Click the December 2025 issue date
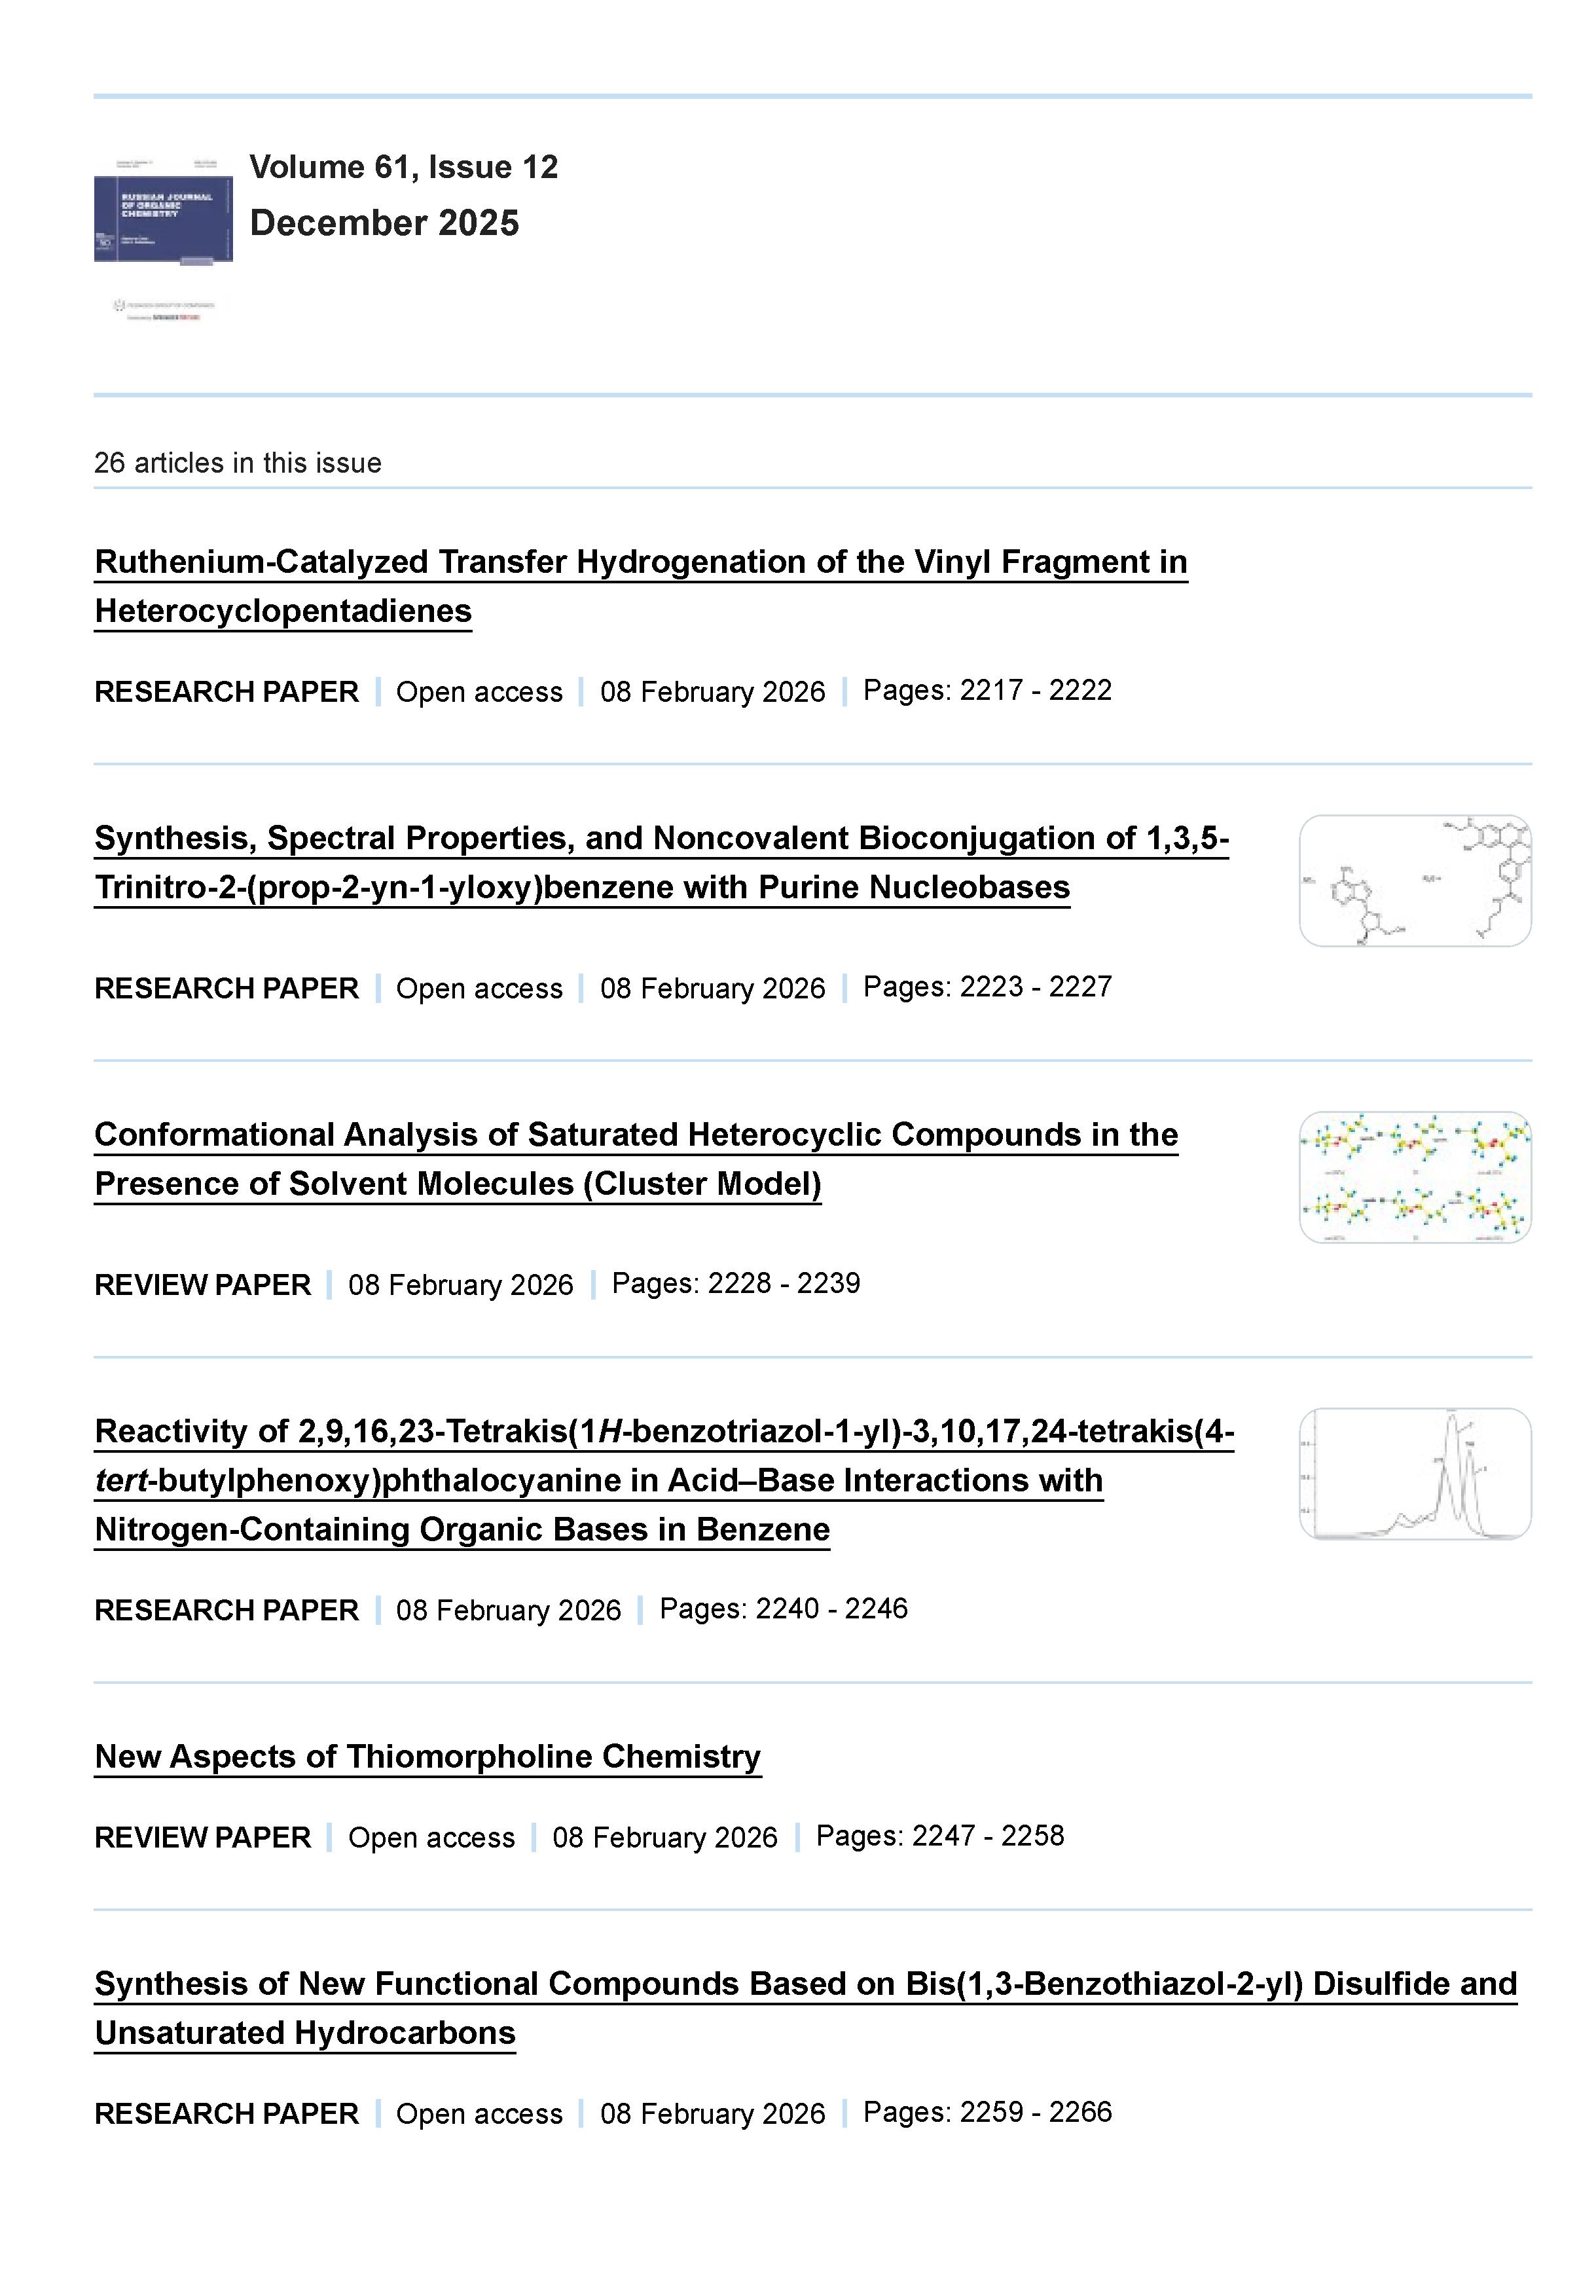This screenshot has height=2296, width=1596. click(x=384, y=223)
